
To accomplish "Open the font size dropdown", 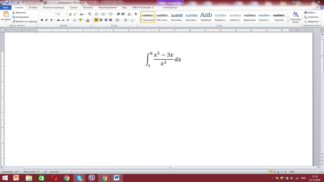I will (x=67, y=14).
